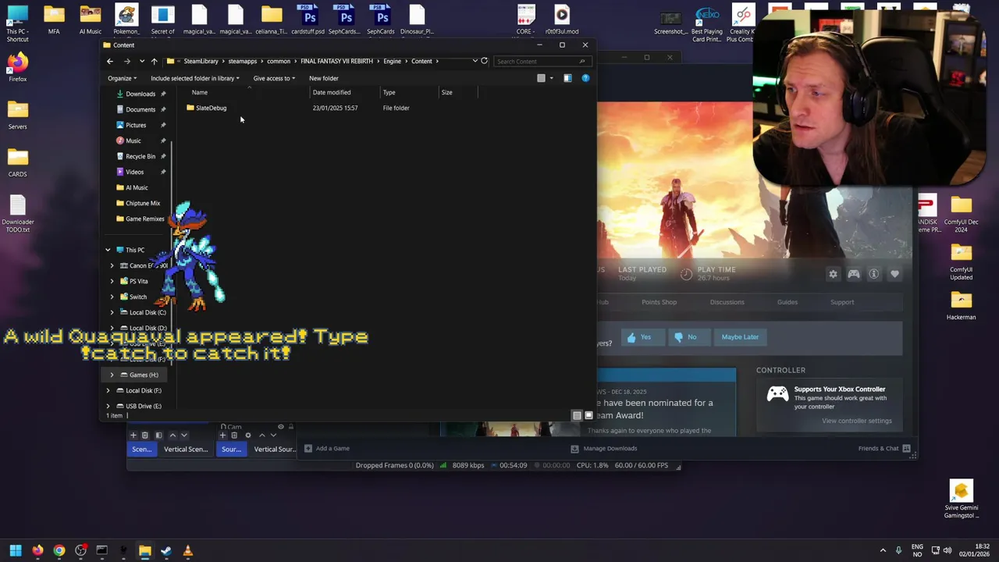Viewport: 999px width, 562px height.
Task: Expand the PS Vita drive node
Action: [112, 281]
